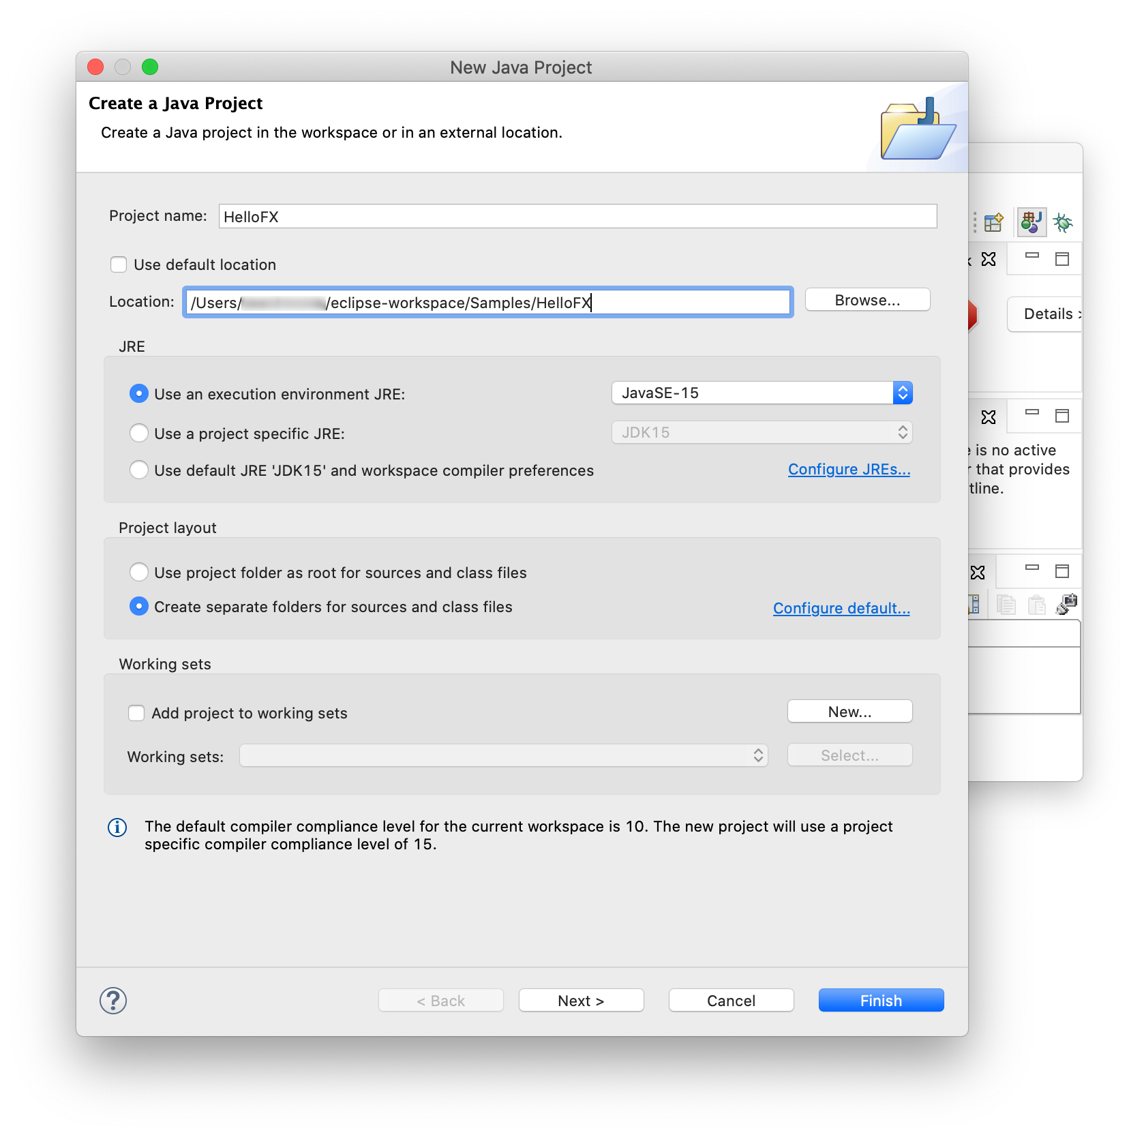Open the Configure JREs... link

[x=849, y=470]
